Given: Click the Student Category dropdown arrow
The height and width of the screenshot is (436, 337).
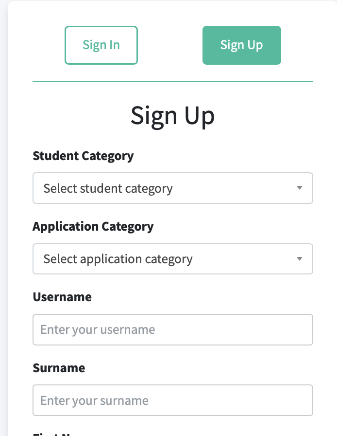Looking at the screenshot, I should [300, 188].
